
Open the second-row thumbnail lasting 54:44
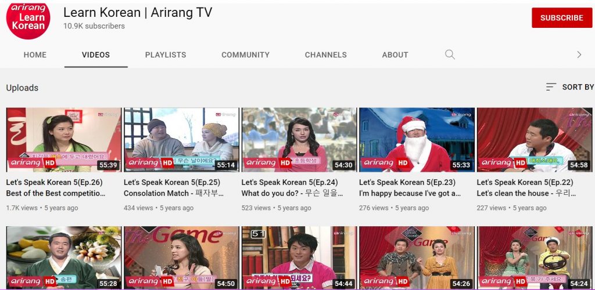(x=299, y=258)
